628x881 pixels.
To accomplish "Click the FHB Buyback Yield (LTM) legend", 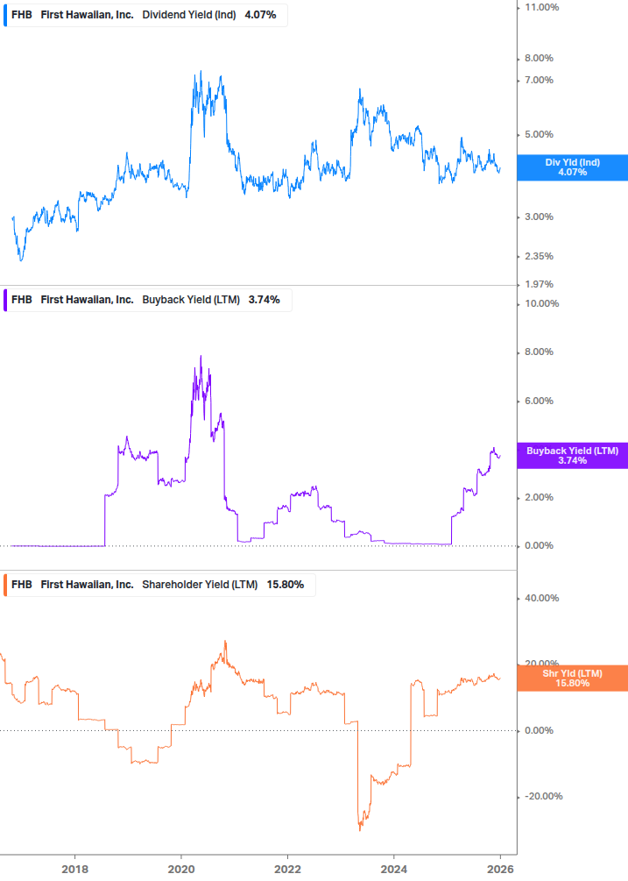I will pyautogui.click(x=148, y=300).
